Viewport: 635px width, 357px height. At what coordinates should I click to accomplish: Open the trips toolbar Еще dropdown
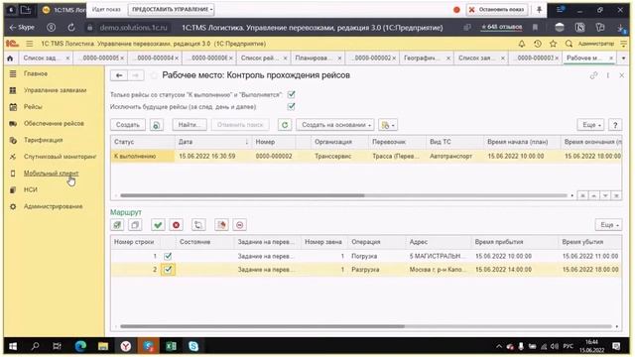[591, 125]
